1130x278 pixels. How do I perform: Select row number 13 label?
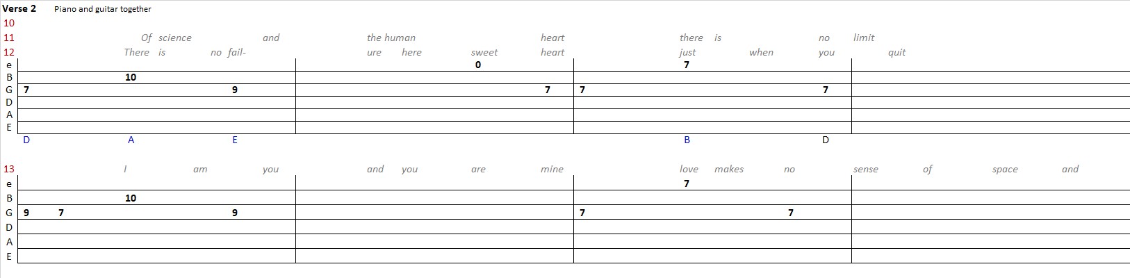pos(9,169)
